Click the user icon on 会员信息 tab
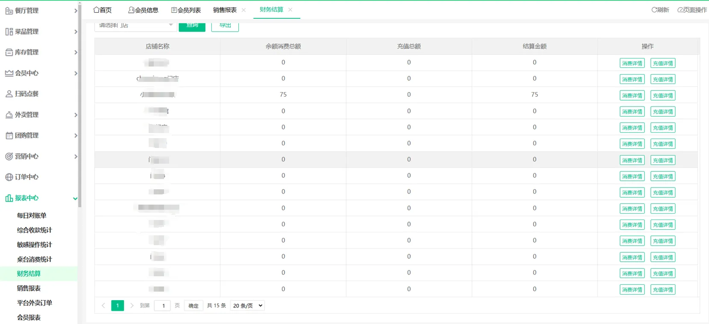The width and height of the screenshot is (709, 324). point(131,10)
